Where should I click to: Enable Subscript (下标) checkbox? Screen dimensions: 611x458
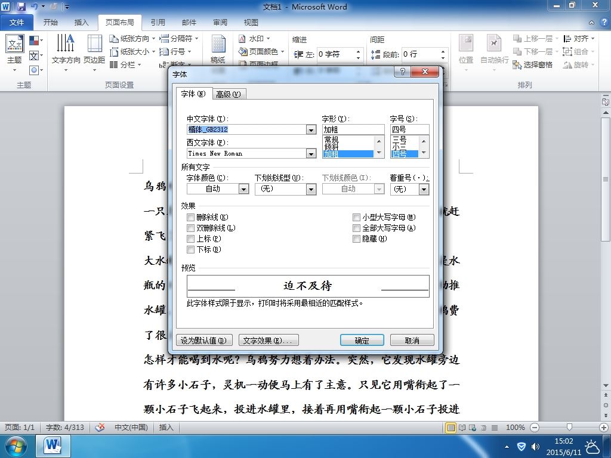(190, 249)
